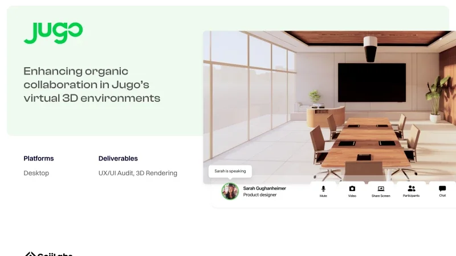Image resolution: width=456 pixels, height=256 pixels.
Task: Click the 'Desktop' platform text
Action: (36, 173)
